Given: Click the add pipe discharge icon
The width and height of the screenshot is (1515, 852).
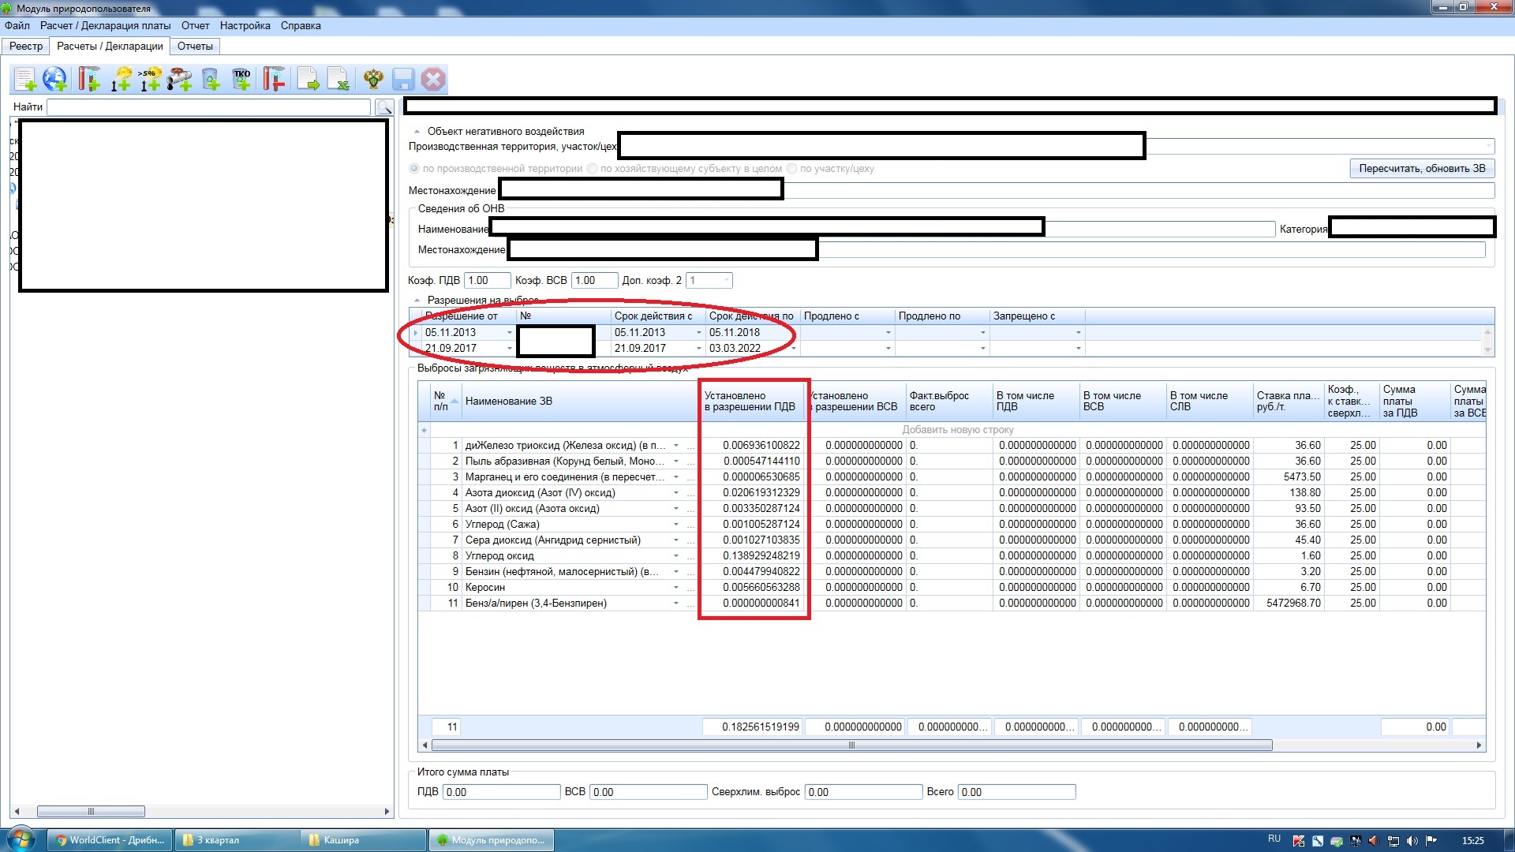Looking at the screenshot, I should click(180, 79).
